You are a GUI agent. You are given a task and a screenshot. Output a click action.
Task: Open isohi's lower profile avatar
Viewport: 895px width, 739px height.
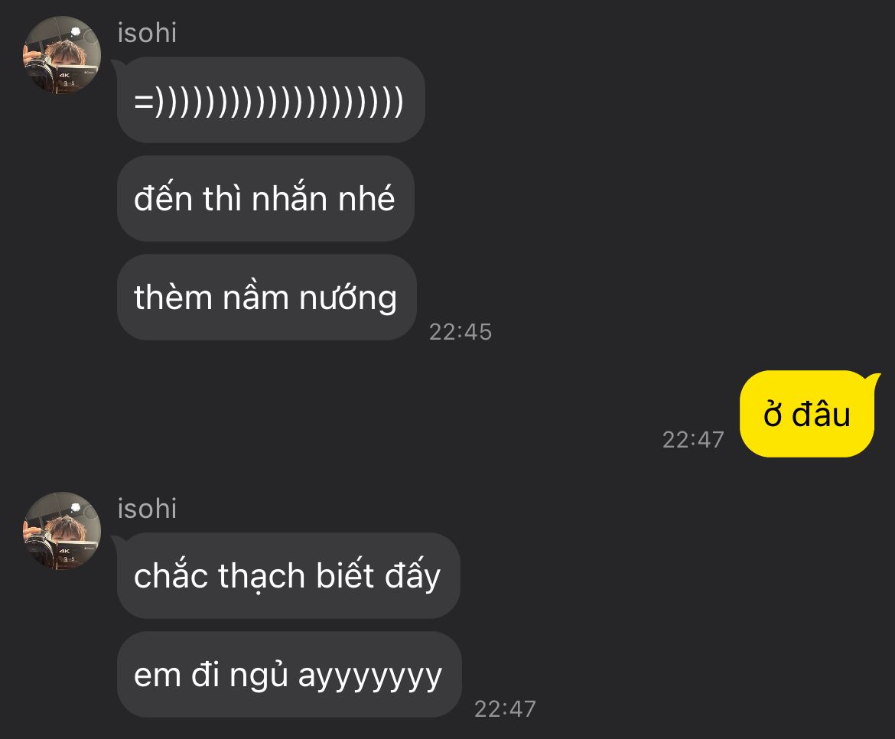62,531
